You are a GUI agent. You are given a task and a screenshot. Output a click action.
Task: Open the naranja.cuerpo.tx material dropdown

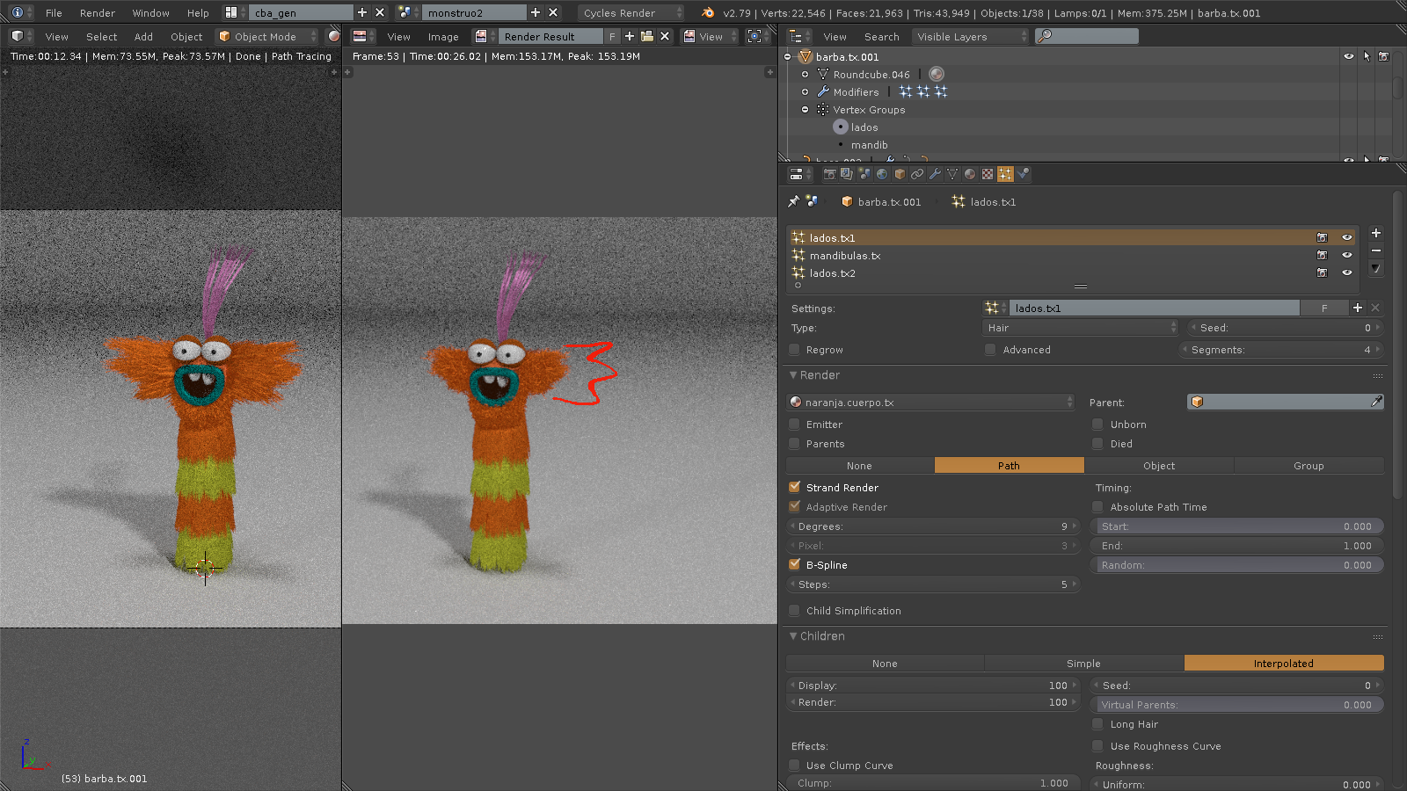click(930, 402)
